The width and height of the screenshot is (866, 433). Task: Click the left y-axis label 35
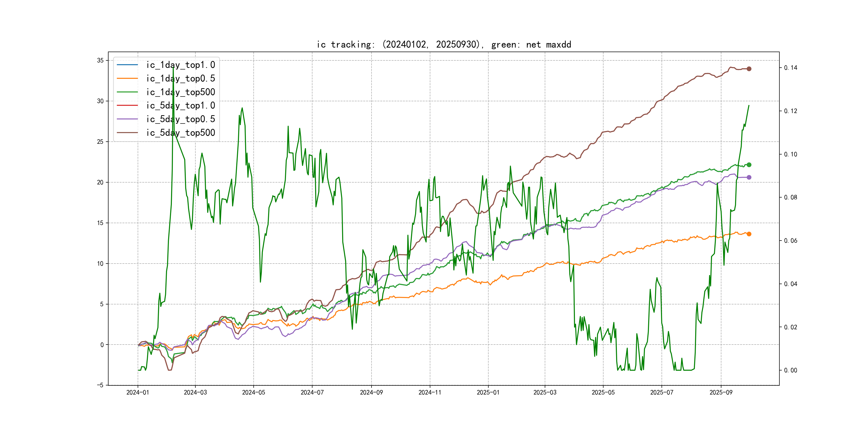click(x=100, y=60)
